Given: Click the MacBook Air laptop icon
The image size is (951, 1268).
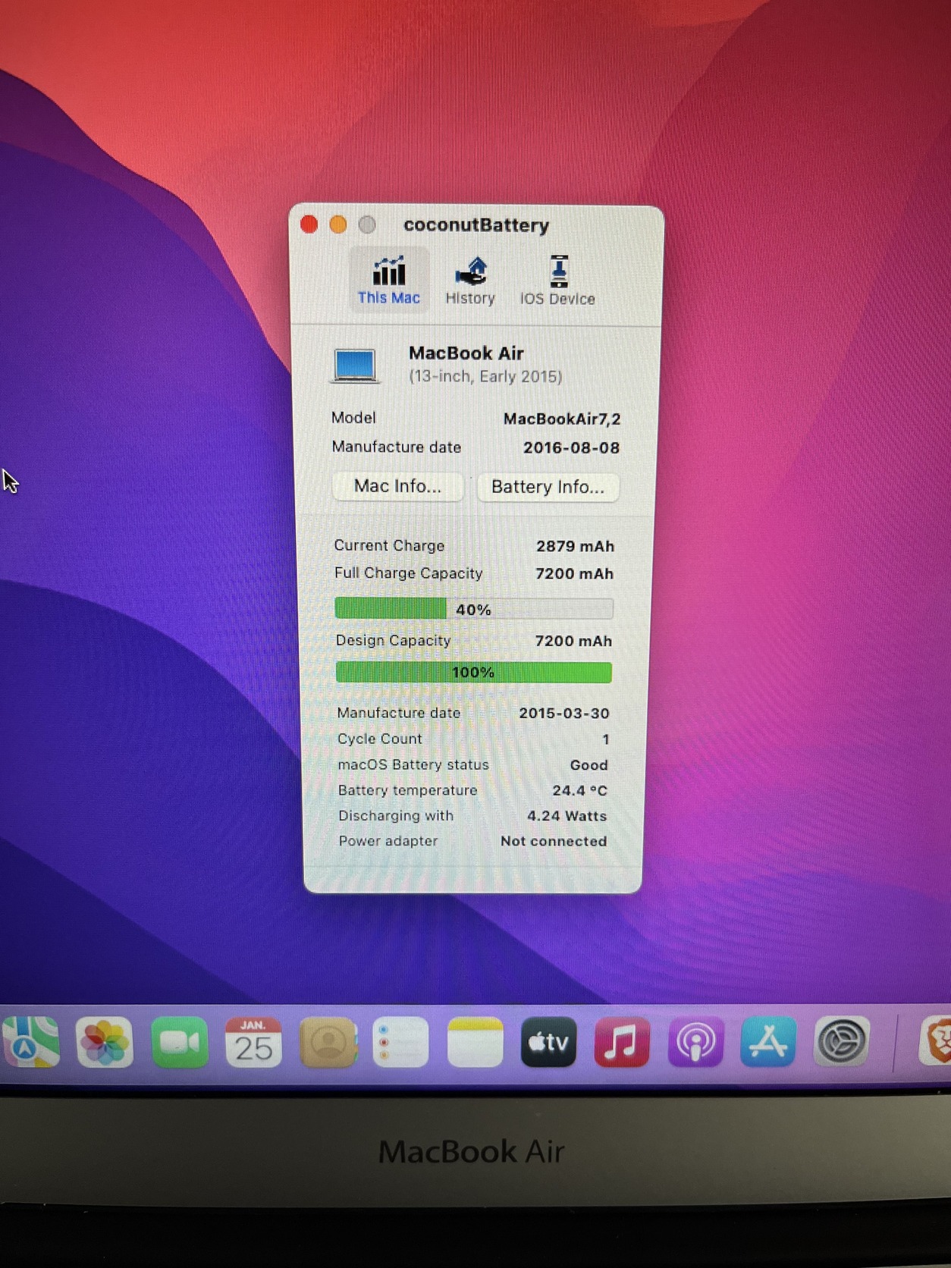Looking at the screenshot, I should click(x=355, y=366).
